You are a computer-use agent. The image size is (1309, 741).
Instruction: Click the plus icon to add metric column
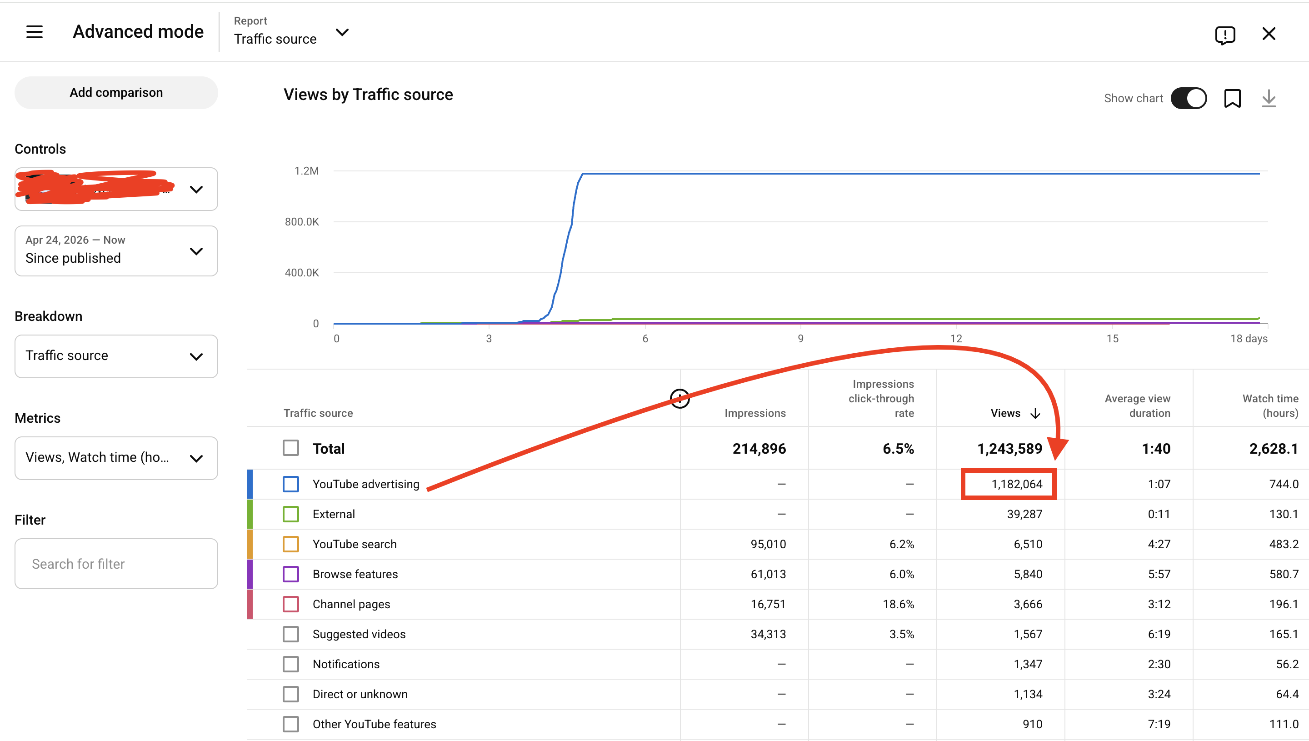[x=679, y=399]
